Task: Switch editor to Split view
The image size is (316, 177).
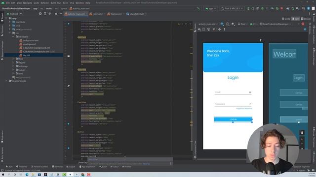Action: click(x=295, y=19)
